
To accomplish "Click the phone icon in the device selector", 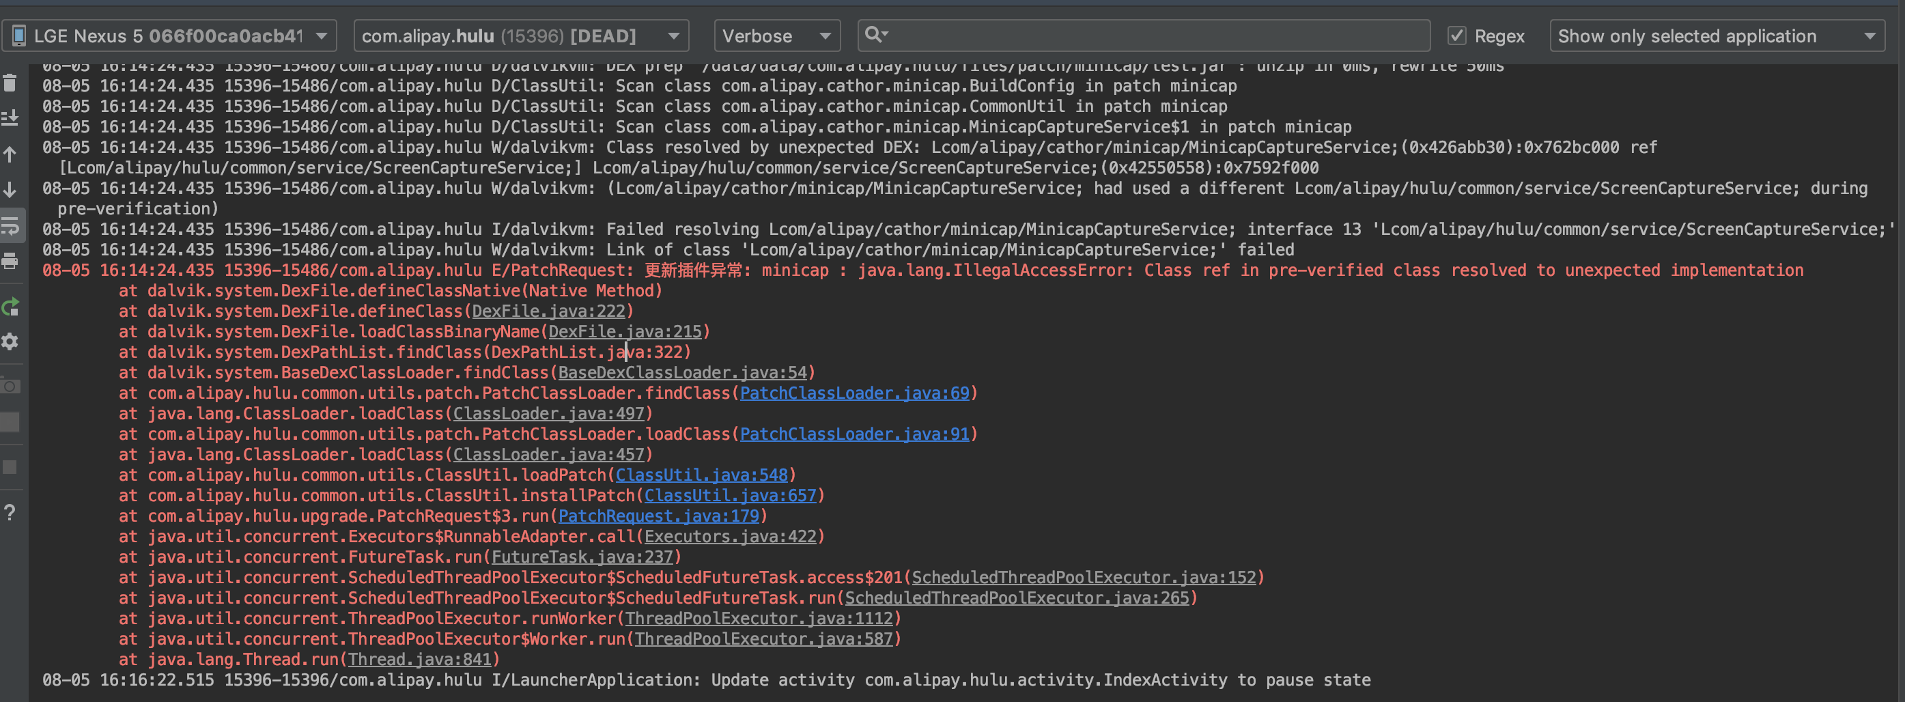I will tap(18, 36).
